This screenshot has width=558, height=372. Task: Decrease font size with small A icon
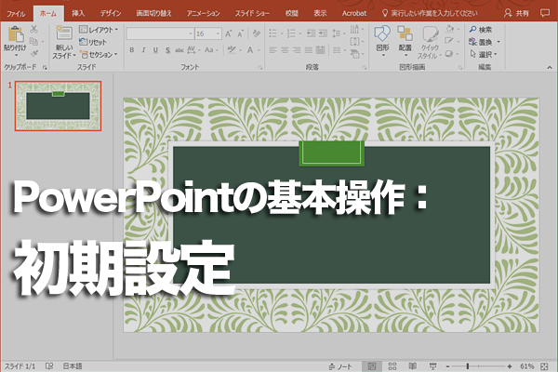pyautogui.click(x=241, y=33)
